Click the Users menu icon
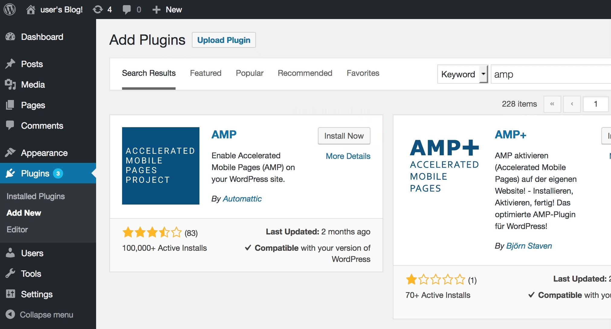This screenshot has height=329, width=611. pyautogui.click(x=11, y=253)
